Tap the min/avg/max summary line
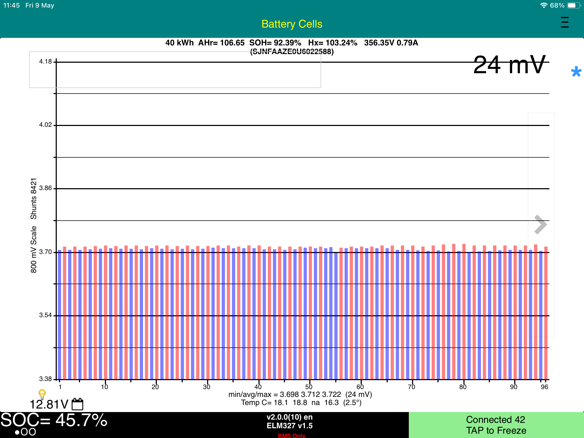 [x=300, y=394]
